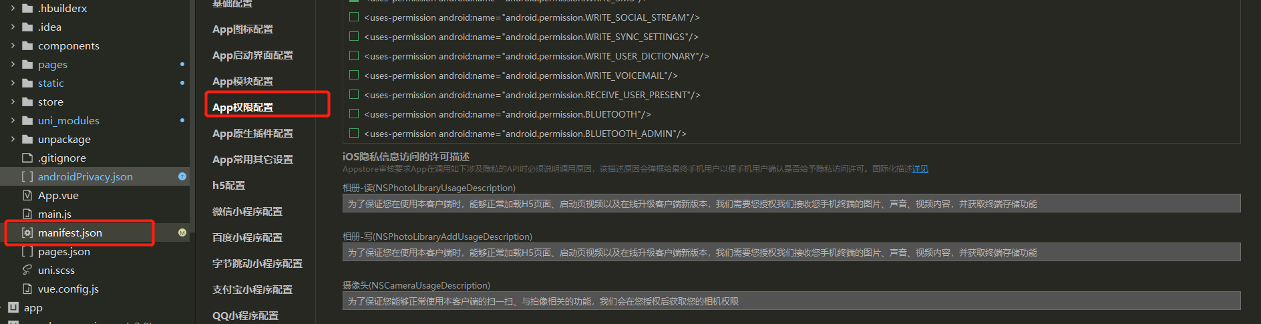The height and width of the screenshot is (324, 1261).
Task: Click the uni.scss file icon
Action: pyautogui.click(x=27, y=270)
